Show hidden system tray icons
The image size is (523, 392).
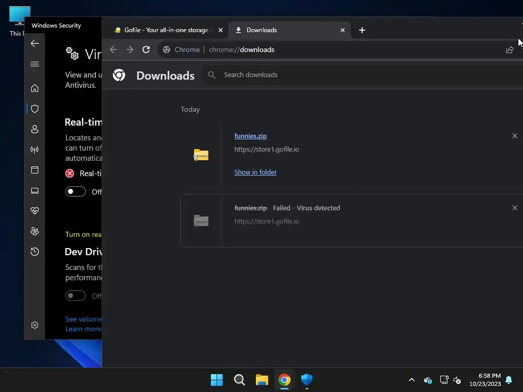pos(412,380)
